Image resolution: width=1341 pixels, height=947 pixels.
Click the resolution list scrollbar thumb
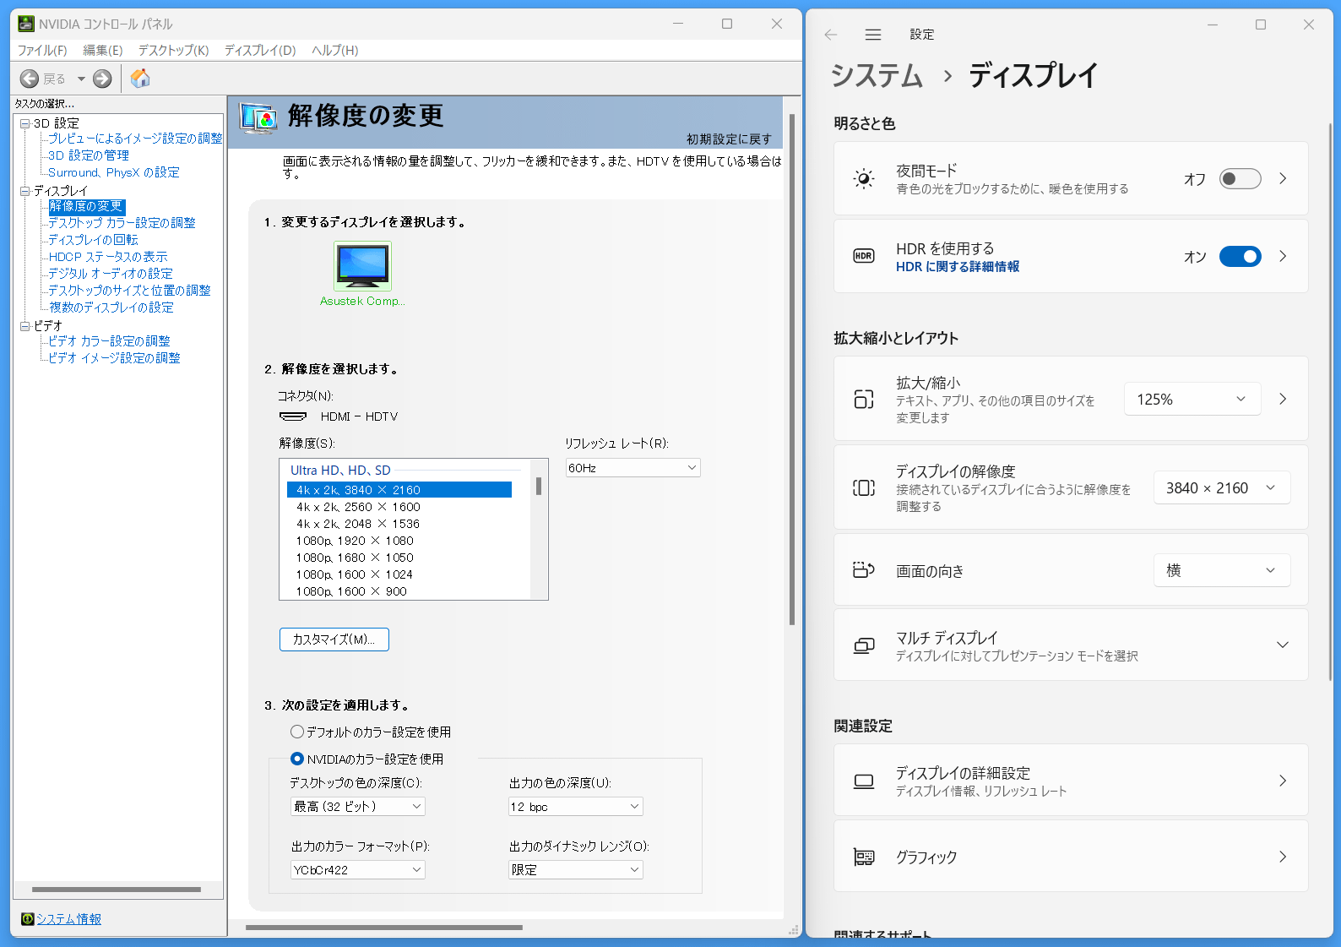click(x=539, y=486)
